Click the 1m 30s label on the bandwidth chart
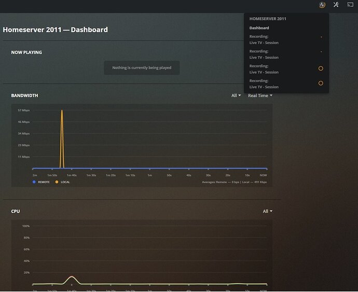The image size is (358, 292). coord(91,175)
